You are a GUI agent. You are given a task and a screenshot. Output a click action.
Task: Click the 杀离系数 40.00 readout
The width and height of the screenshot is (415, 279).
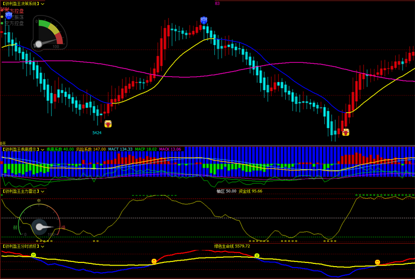coord(60,149)
